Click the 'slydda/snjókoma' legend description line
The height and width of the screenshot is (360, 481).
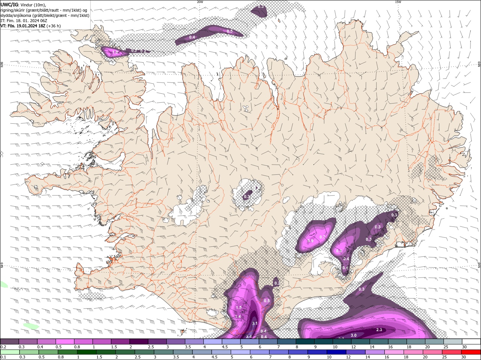(45, 15)
